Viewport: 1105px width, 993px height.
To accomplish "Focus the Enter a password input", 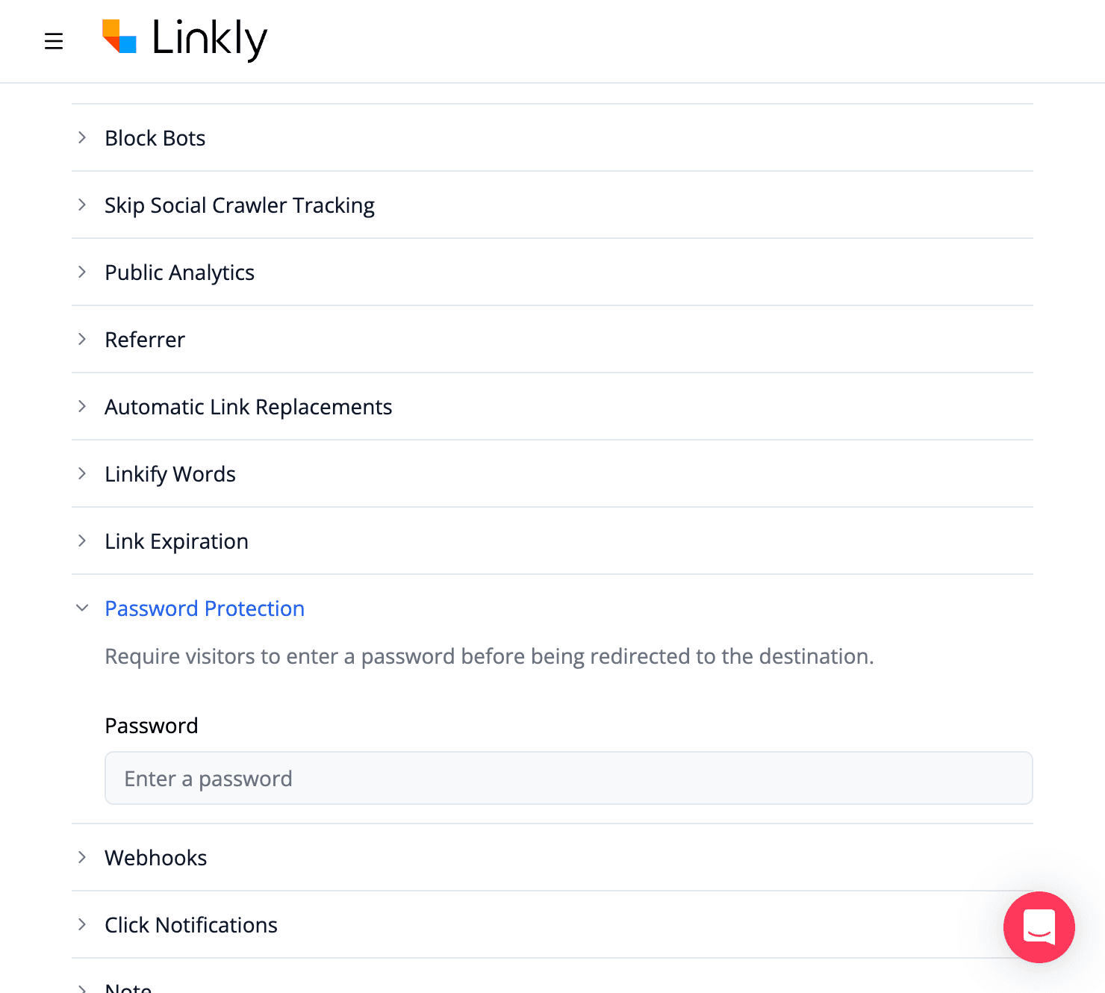I will (567, 778).
